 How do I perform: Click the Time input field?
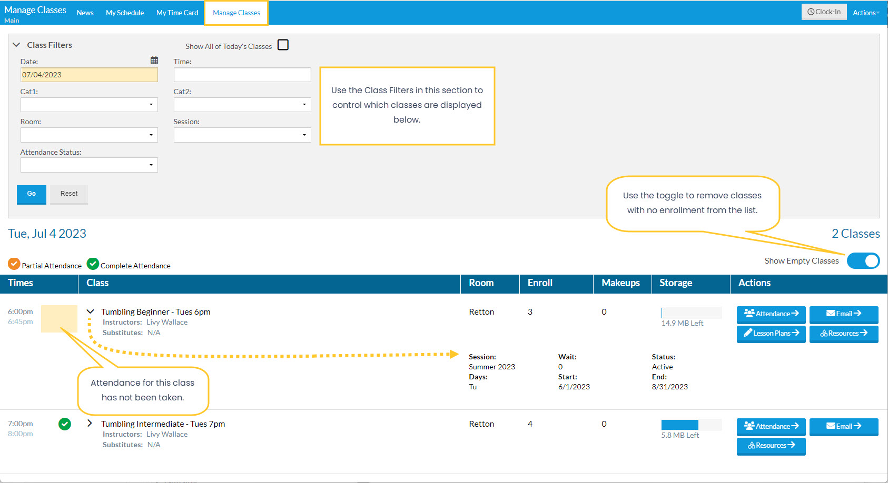tap(242, 75)
